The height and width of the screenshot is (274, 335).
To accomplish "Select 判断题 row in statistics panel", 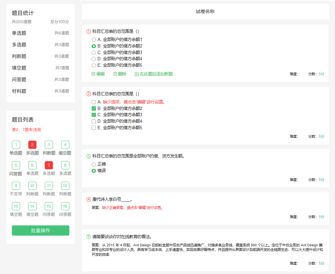I will (40, 56).
